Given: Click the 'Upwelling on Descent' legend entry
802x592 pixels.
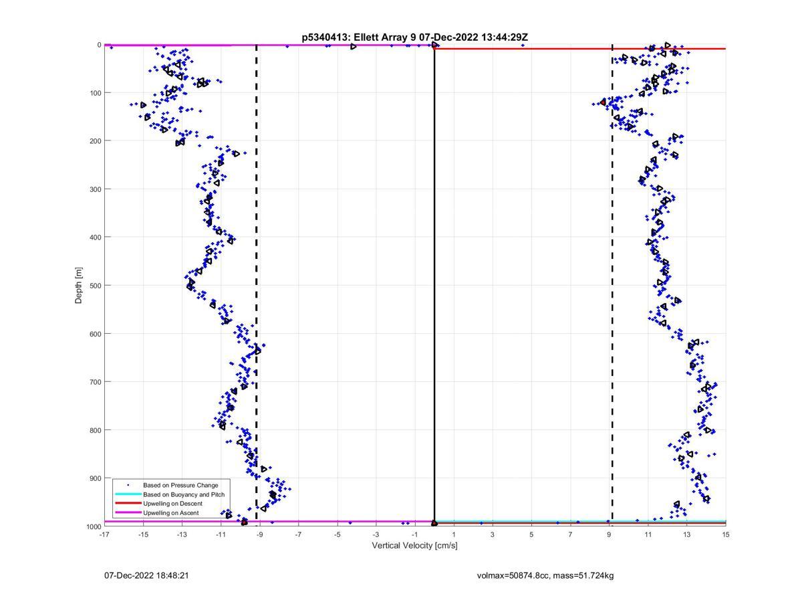Looking at the screenshot, I should coord(172,504).
